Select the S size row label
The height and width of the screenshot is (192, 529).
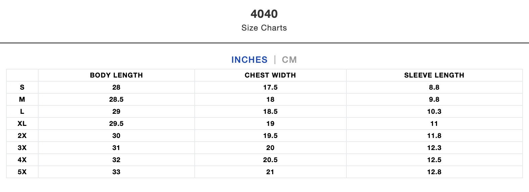[22, 87]
